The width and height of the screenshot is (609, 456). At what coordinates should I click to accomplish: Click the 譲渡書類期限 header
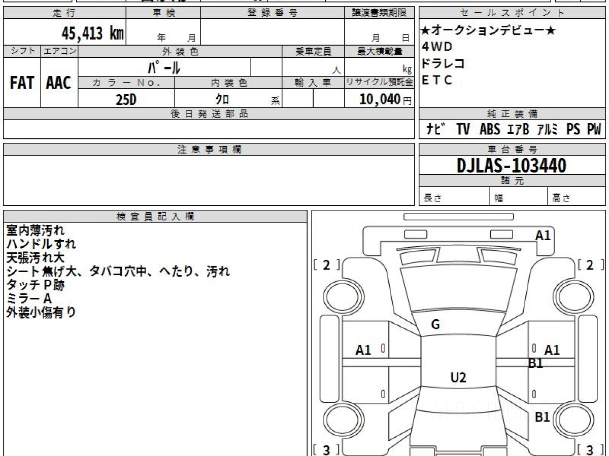(x=379, y=13)
